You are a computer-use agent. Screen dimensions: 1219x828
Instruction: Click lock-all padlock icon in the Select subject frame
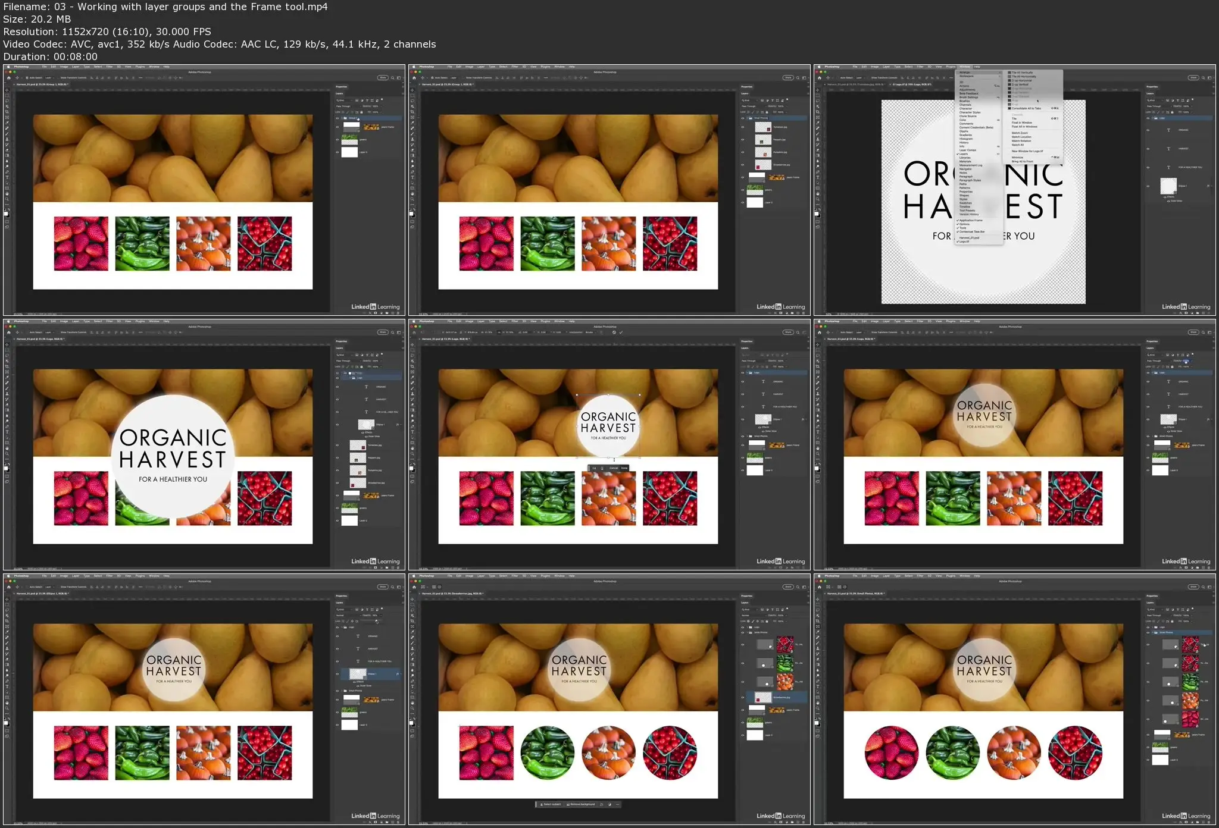click(767, 622)
